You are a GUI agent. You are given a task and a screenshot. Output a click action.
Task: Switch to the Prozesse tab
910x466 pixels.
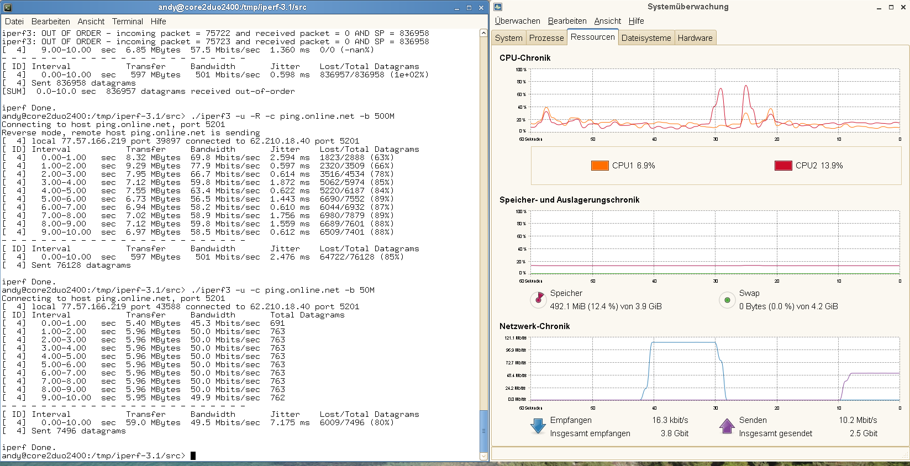[546, 38]
